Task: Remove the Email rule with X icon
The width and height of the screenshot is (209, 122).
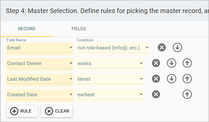Action: click(x=162, y=47)
